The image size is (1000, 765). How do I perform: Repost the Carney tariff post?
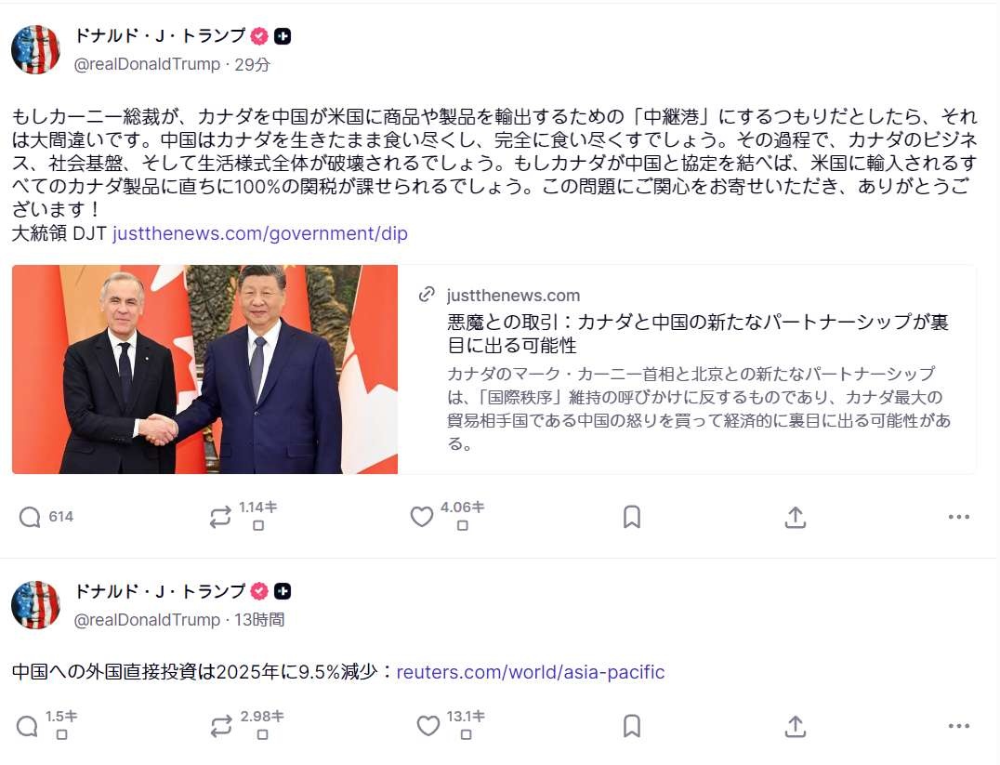pyautogui.click(x=220, y=517)
